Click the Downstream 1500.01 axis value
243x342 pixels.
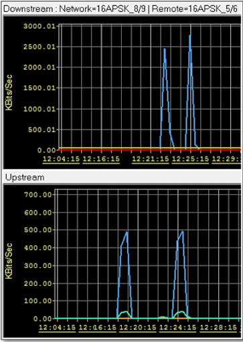click(39, 88)
